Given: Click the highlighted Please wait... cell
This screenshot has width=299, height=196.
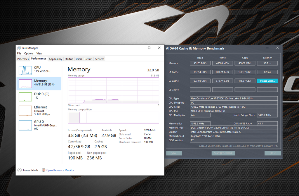Looking at the screenshot, I should tap(267, 81).
